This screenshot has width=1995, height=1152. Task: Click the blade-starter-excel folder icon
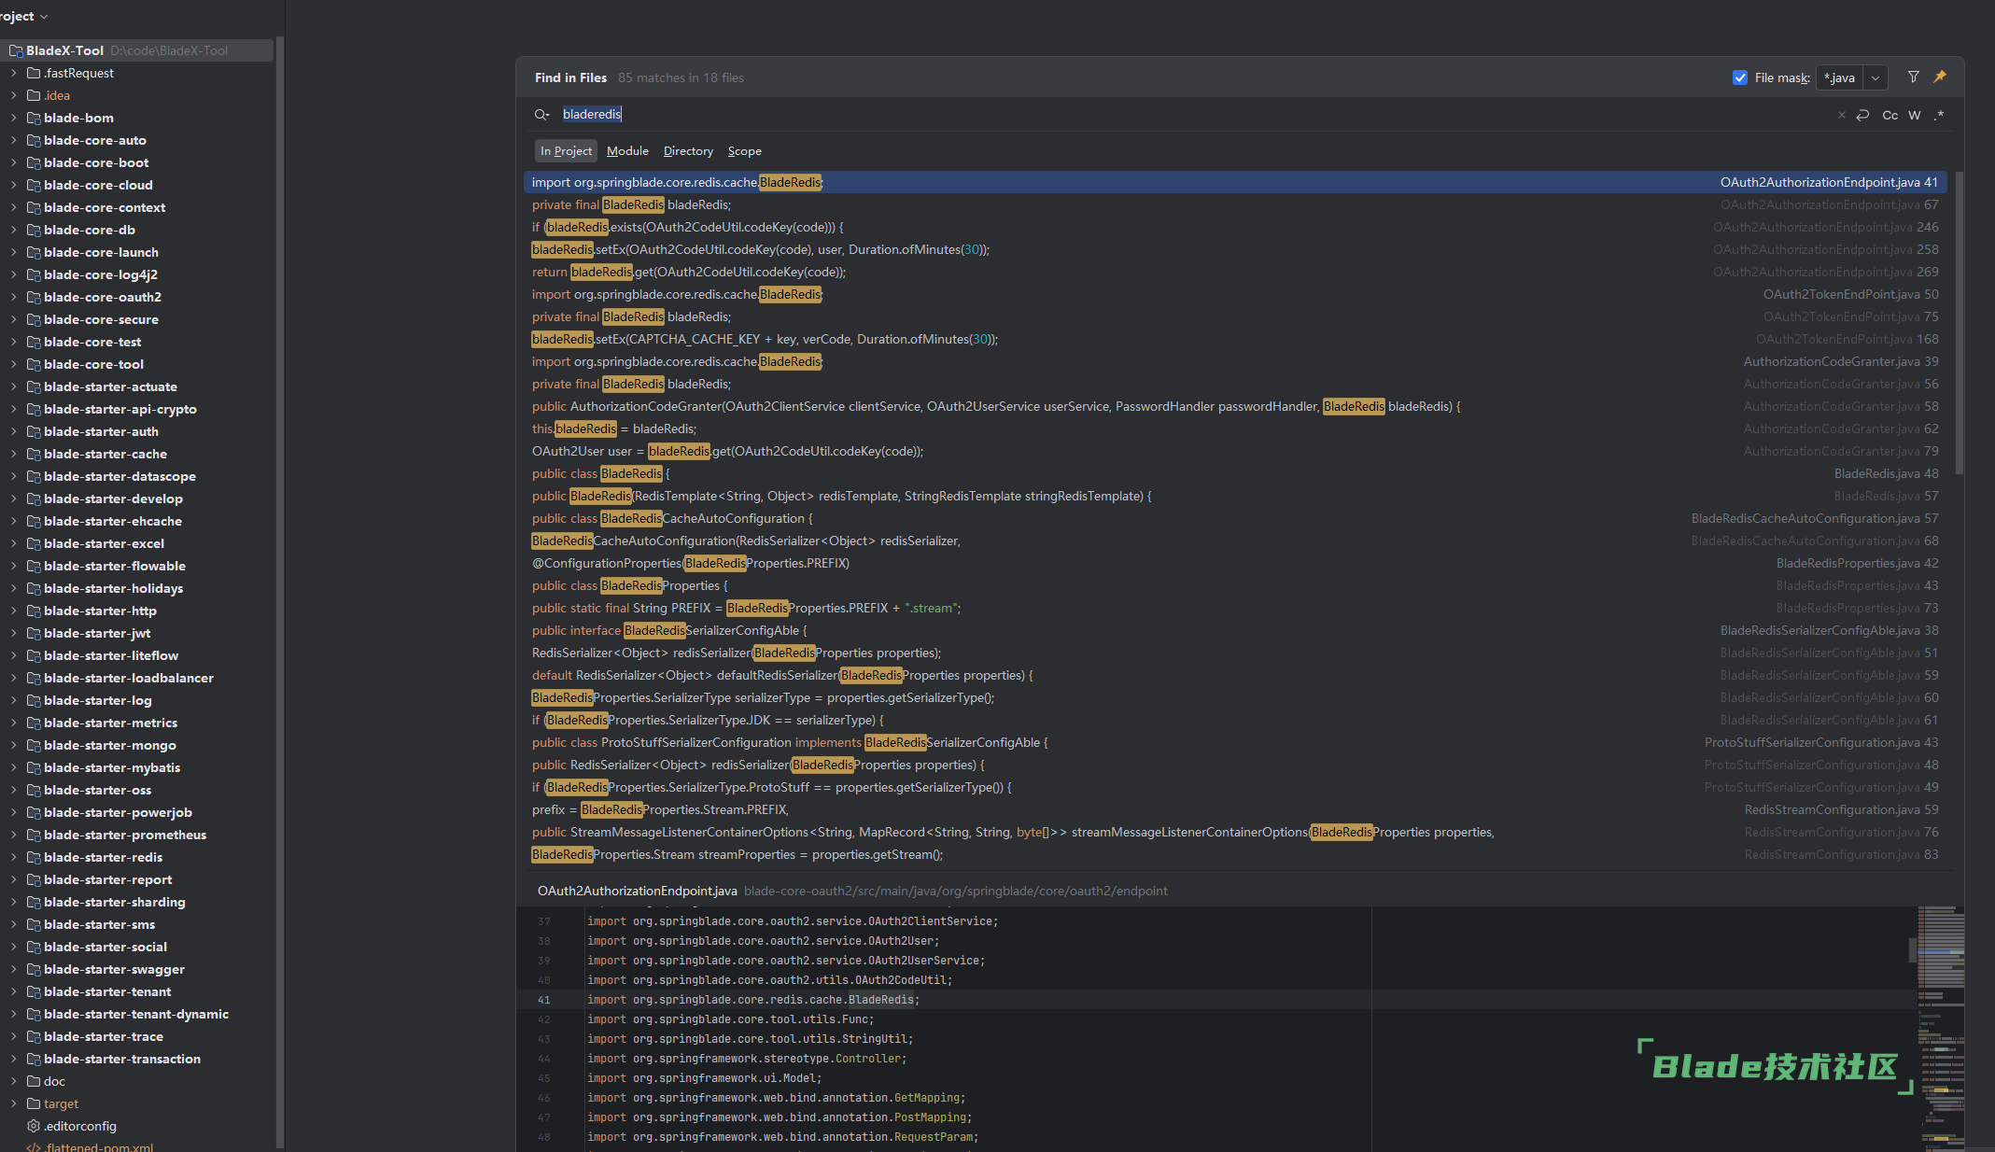(x=34, y=543)
